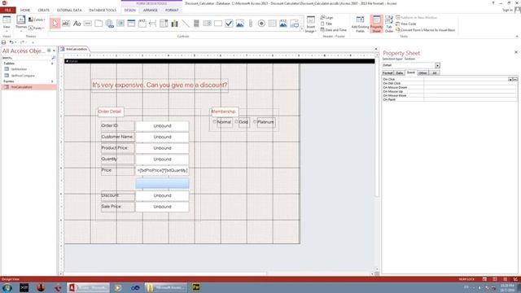The height and width of the screenshot is (293, 521).
Task: Pick the Image control tool
Action: (x=294, y=24)
